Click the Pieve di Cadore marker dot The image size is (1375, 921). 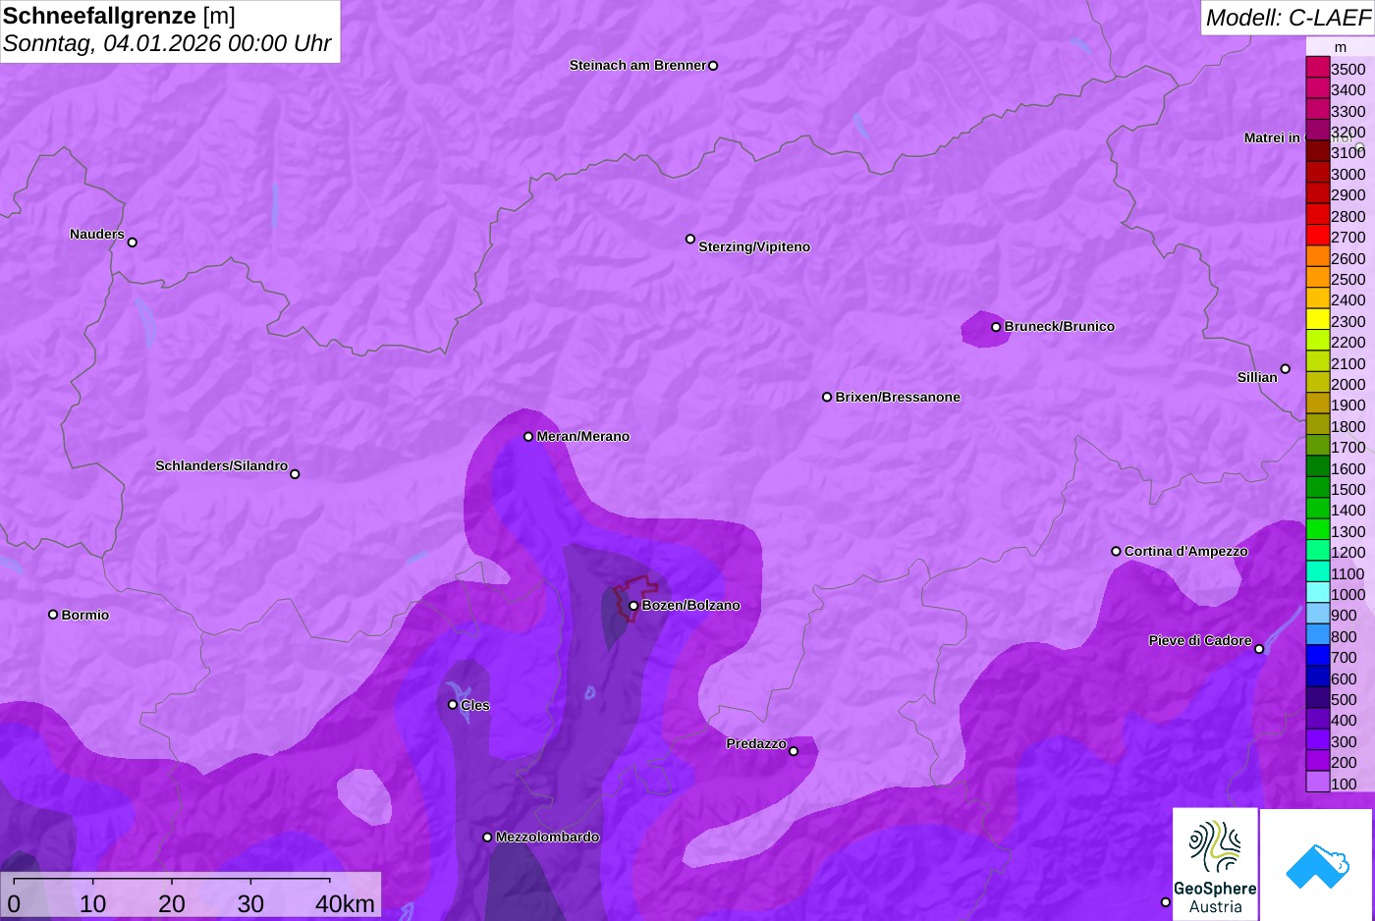1259,649
